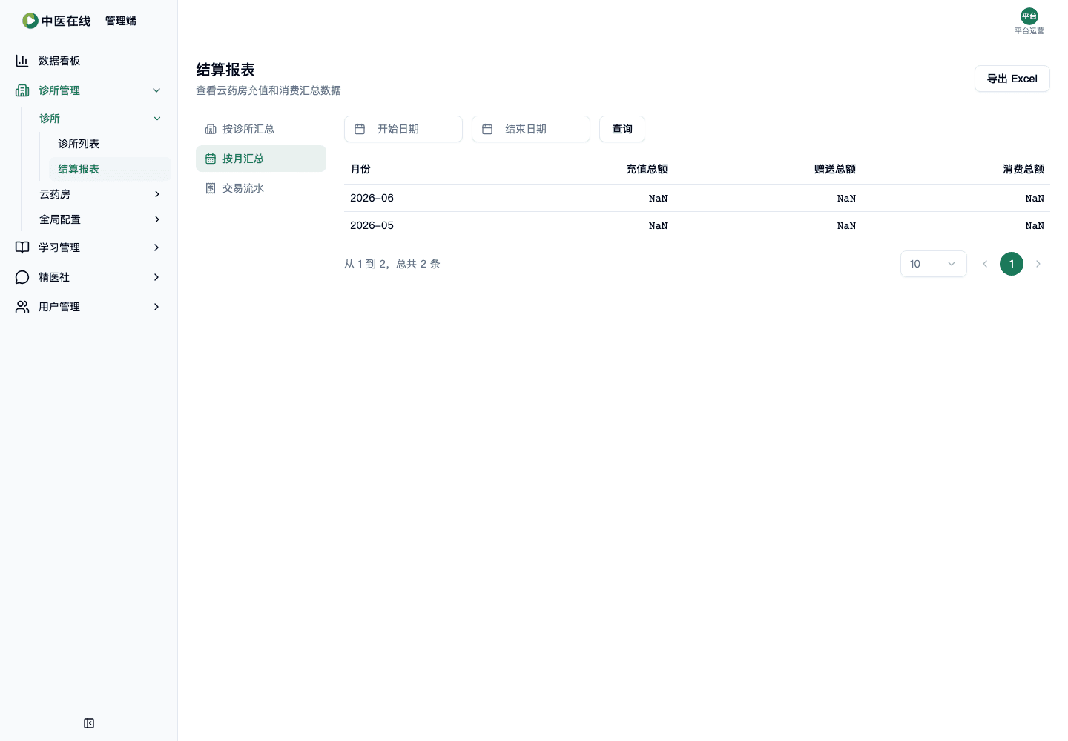This screenshot has height=741, width=1068.
Task: Click the 结束日期 input field
Action: pos(531,129)
